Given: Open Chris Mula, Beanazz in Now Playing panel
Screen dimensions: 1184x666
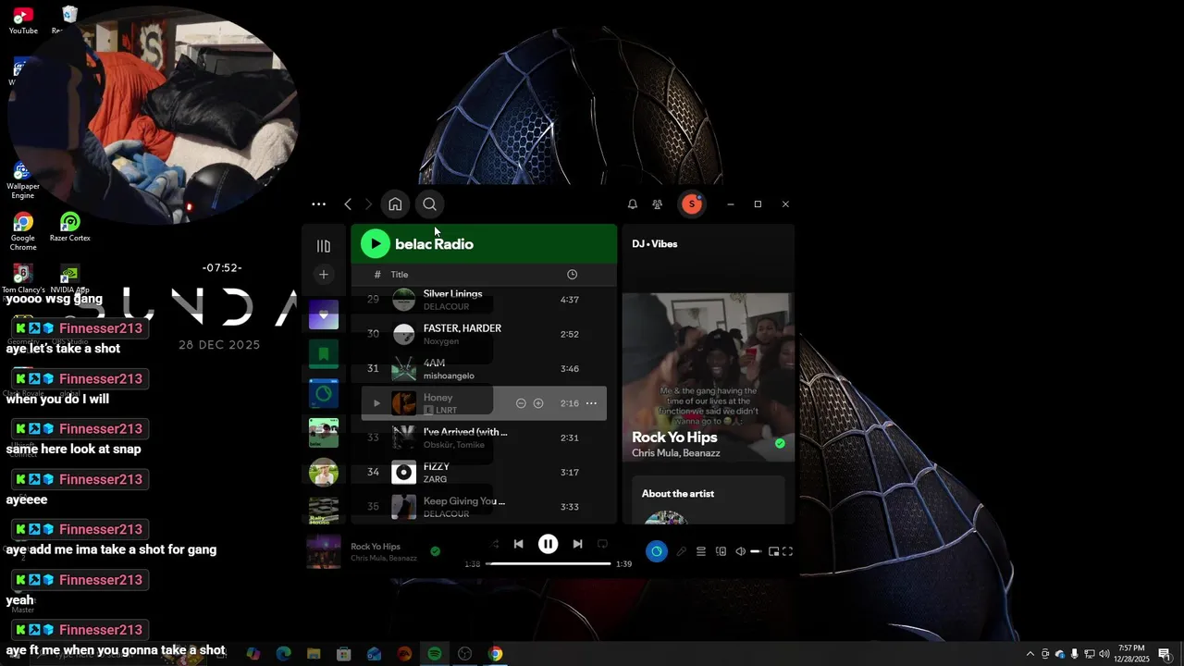Looking at the screenshot, I should (676, 453).
